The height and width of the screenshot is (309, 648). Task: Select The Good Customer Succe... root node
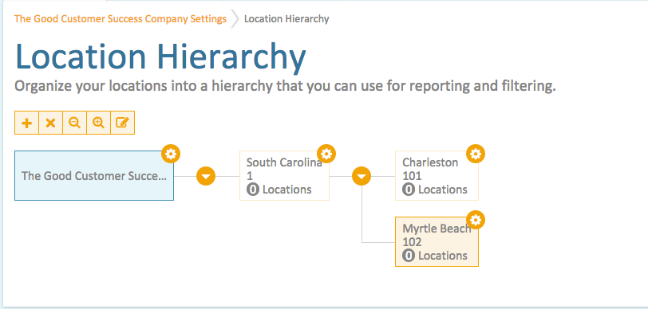click(94, 176)
